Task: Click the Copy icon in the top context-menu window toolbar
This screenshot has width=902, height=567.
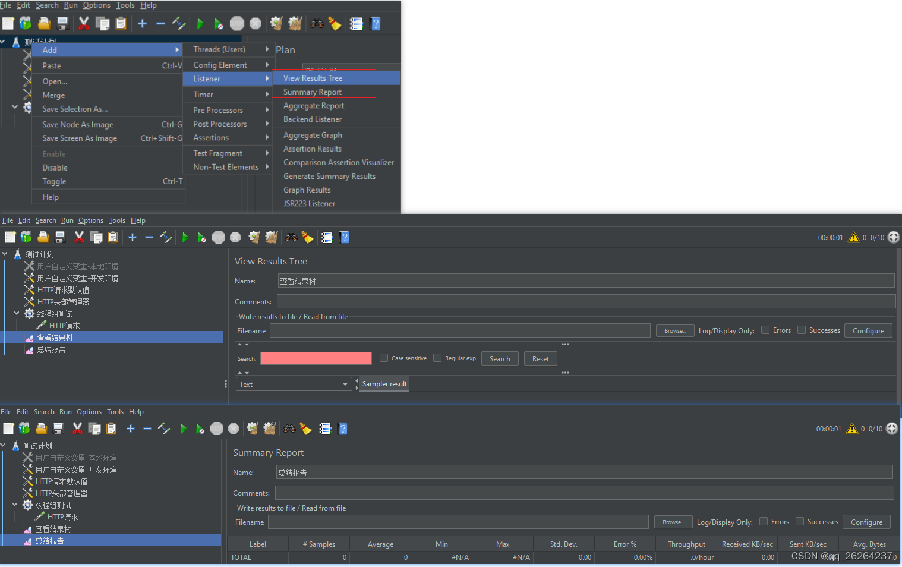Action: point(102,23)
